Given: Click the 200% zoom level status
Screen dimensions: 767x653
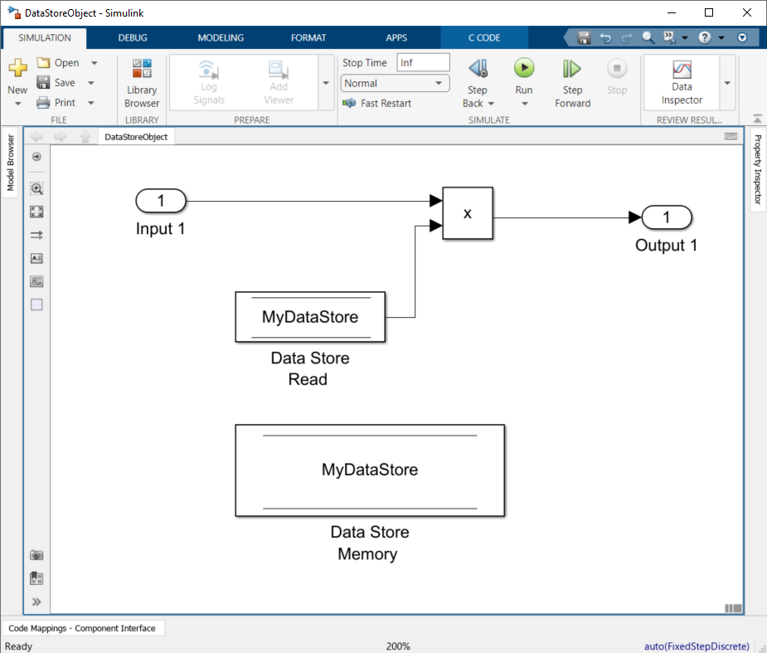Looking at the screenshot, I should (398, 646).
